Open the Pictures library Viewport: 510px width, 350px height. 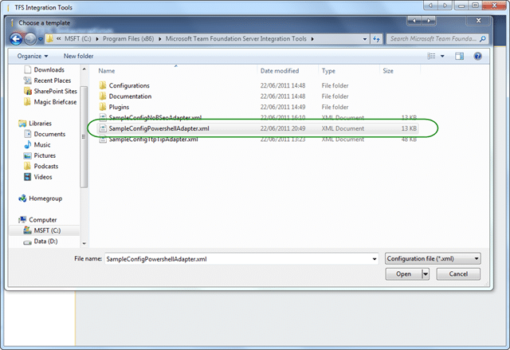45,155
